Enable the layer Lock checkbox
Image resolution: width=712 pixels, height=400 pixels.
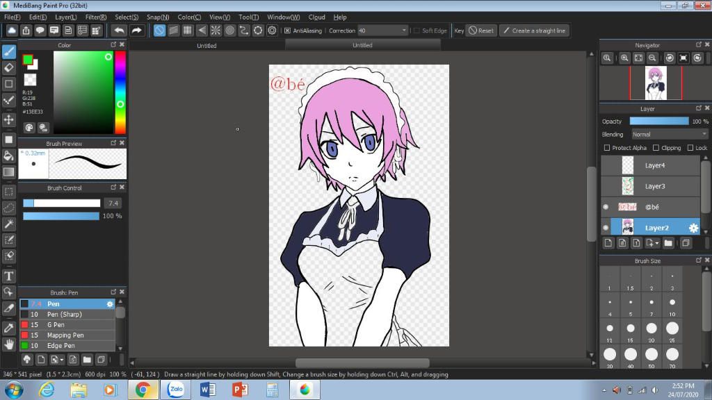pos(690,148)
